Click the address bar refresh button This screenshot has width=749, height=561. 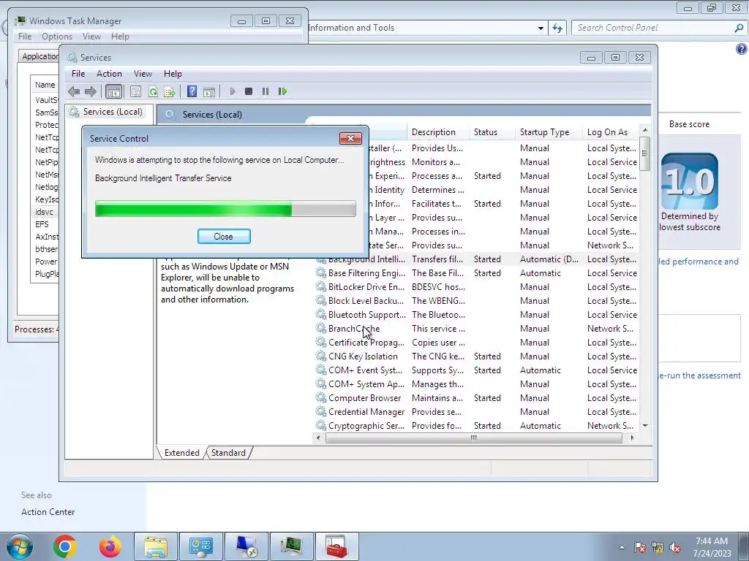557,28
